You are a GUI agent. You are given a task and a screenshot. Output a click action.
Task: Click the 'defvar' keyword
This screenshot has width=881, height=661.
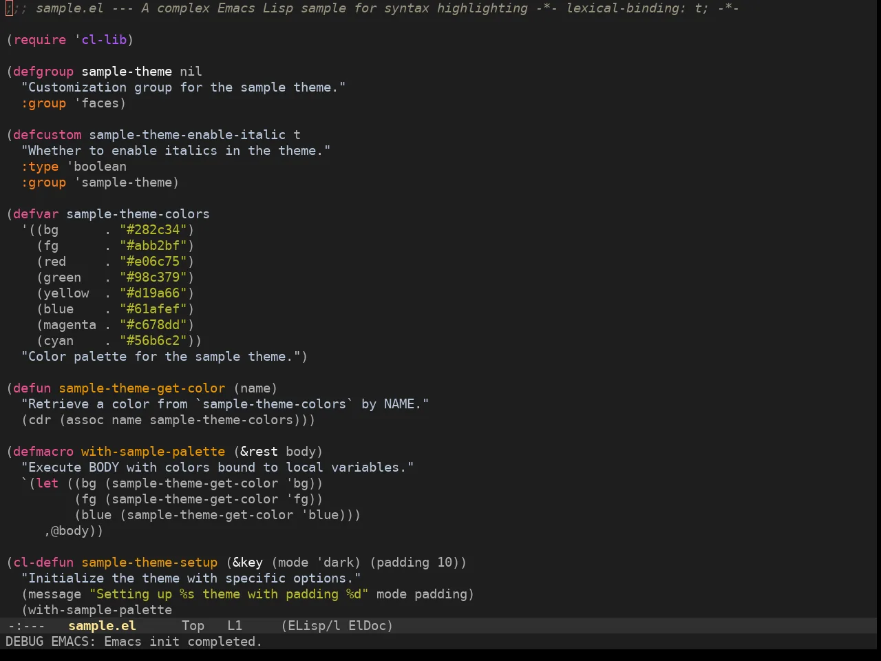[36, 213]
